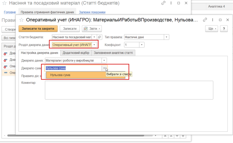
Task: Select the highlighted Опе row in background list
Action: pos(8,73)
